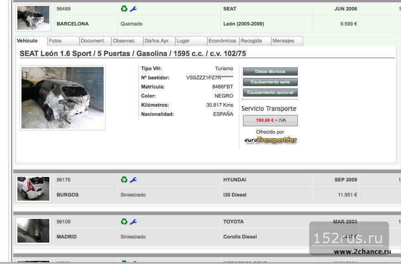Click the i30 Diesel model text
401x264 pixels.
[x=235, y=195]
